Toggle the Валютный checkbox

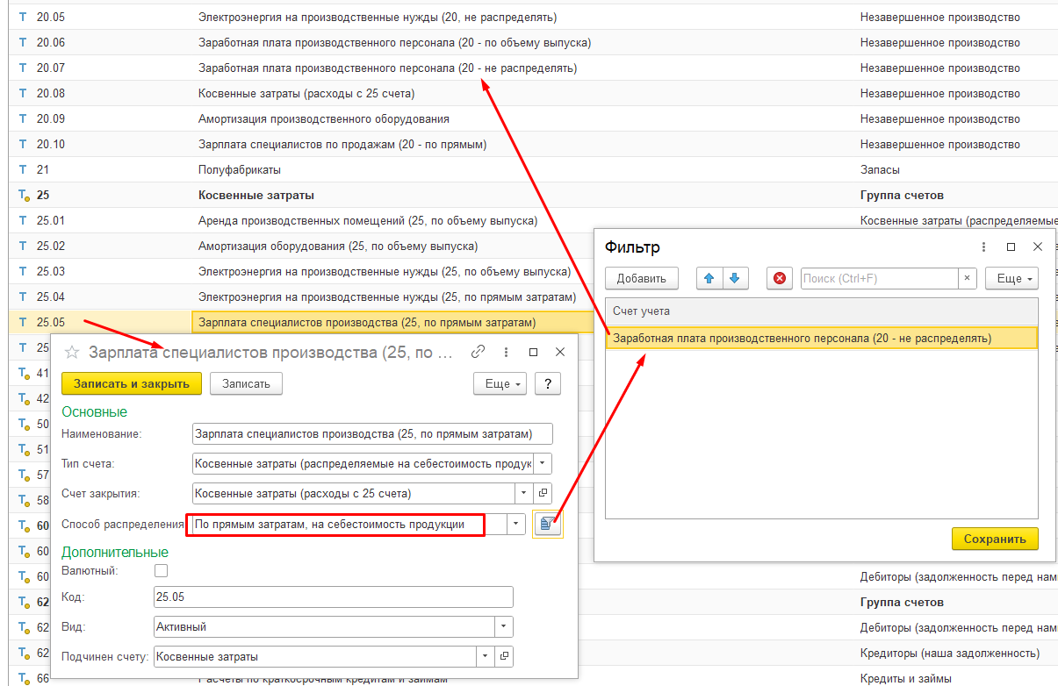coord(161,570)
